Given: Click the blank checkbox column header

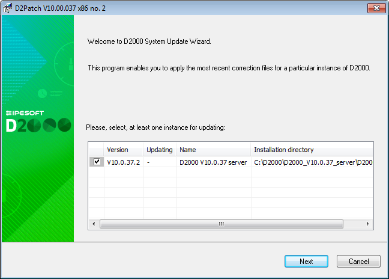Looking at the screenshot, I should tap(96, 150).
